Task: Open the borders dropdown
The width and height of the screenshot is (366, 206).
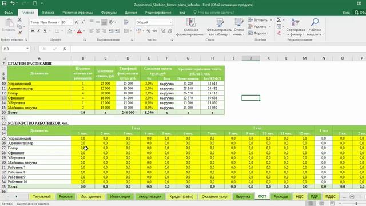Action: (62, 31)
